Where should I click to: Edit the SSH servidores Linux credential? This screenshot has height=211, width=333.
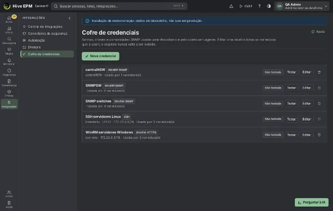pyautogui.click(x=307, y=119)
